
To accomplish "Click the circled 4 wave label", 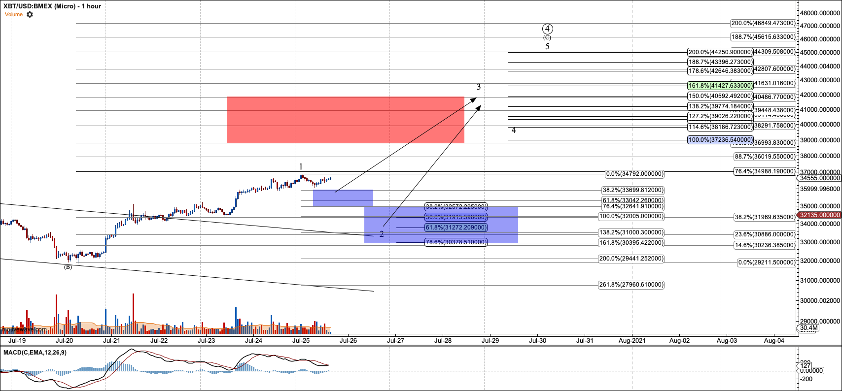I will point(547,29).
